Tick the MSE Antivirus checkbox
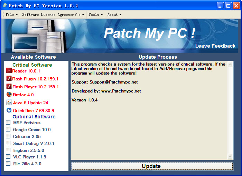This screenshot has width=242, height=176. [8, 123]
